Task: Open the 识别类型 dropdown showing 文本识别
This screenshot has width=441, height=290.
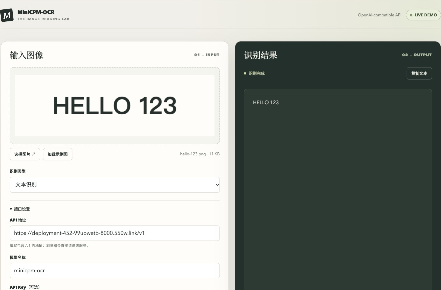Action: pyautogui.click(x=115, y=185)
